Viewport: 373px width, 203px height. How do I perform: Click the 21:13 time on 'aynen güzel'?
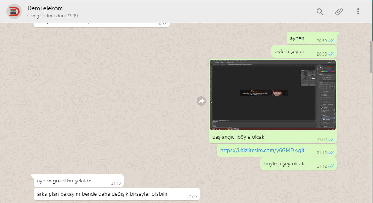coord(116,183)
